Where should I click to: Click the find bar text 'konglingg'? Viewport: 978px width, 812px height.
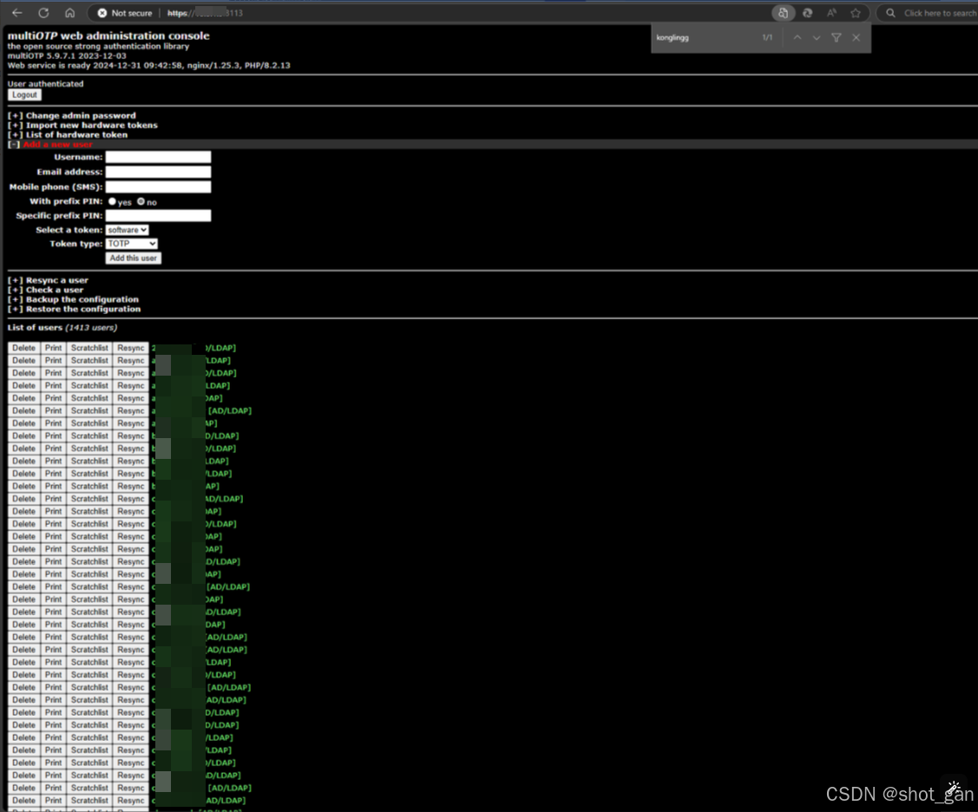coord(673,37)
